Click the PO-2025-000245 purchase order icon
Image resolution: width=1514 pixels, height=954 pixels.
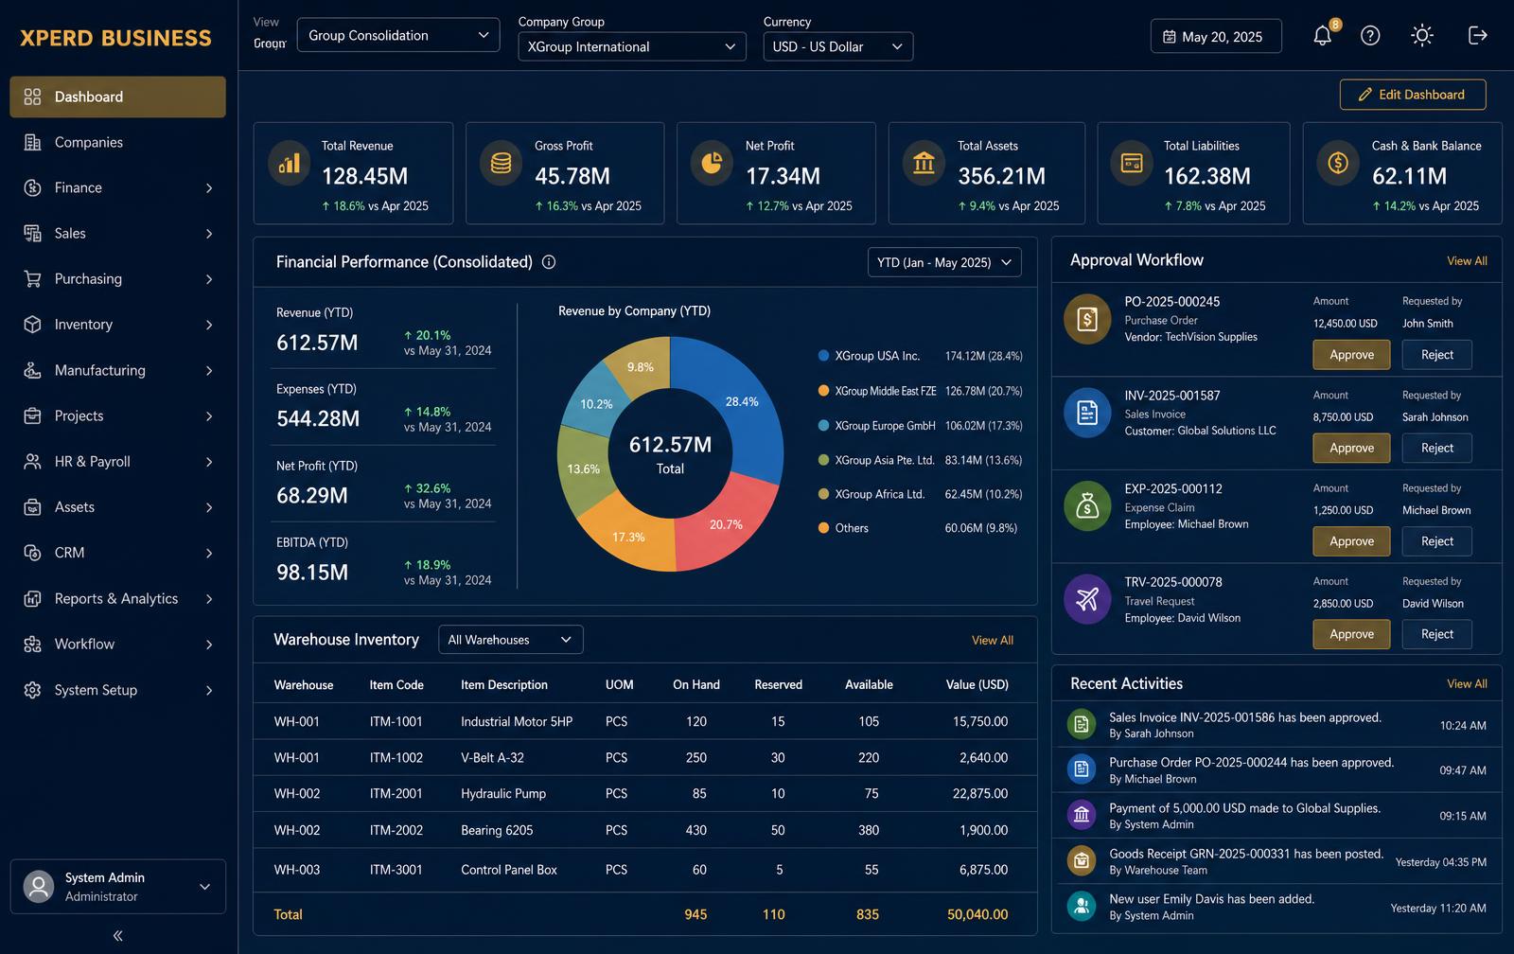[x=1087, y=319]
